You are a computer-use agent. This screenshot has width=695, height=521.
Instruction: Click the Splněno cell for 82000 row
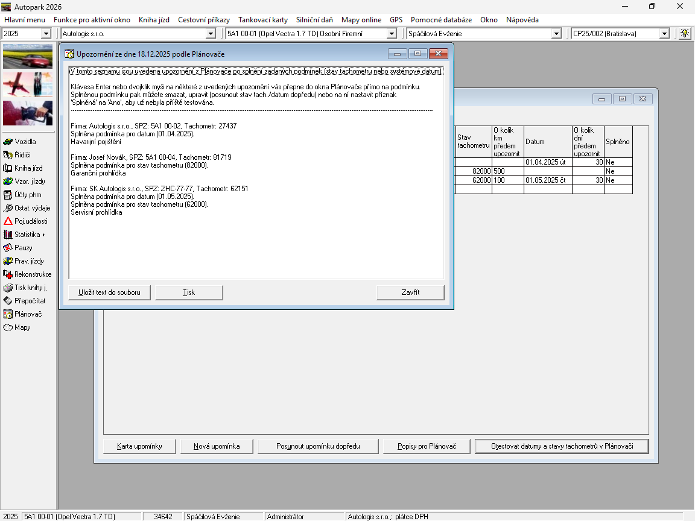[x=618, y=171]
